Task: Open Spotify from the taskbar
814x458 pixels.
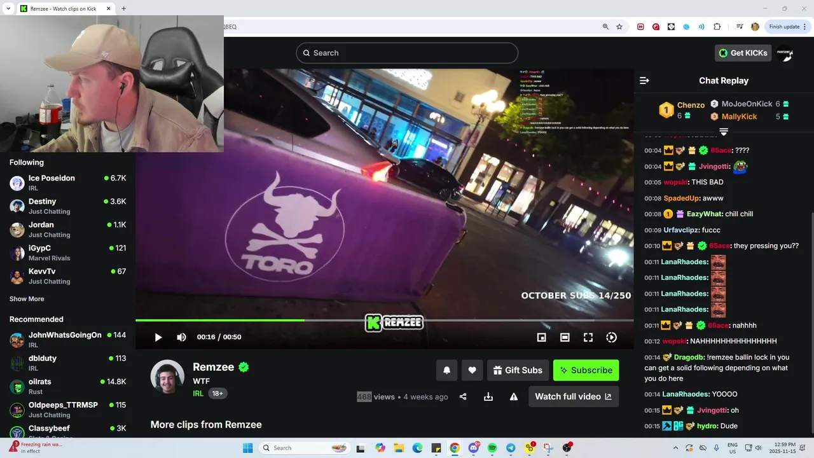Action: 492,448
